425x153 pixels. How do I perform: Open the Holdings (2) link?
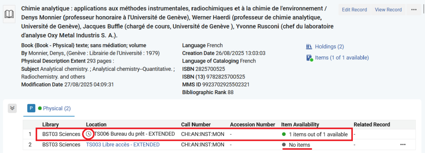pyautogui.click(x=329, y=47)
